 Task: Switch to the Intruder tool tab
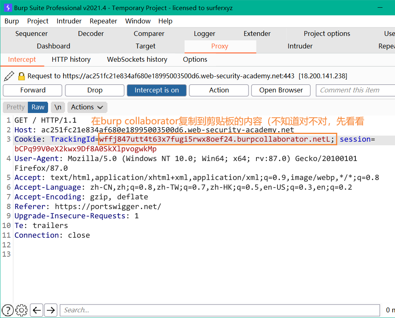[x=300, y=46]
